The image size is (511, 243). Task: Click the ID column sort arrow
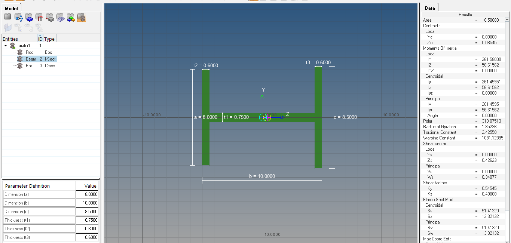point(40,36)
